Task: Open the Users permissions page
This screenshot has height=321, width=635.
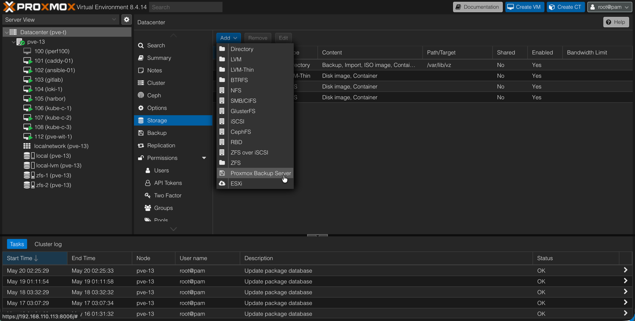Action: 173,170
